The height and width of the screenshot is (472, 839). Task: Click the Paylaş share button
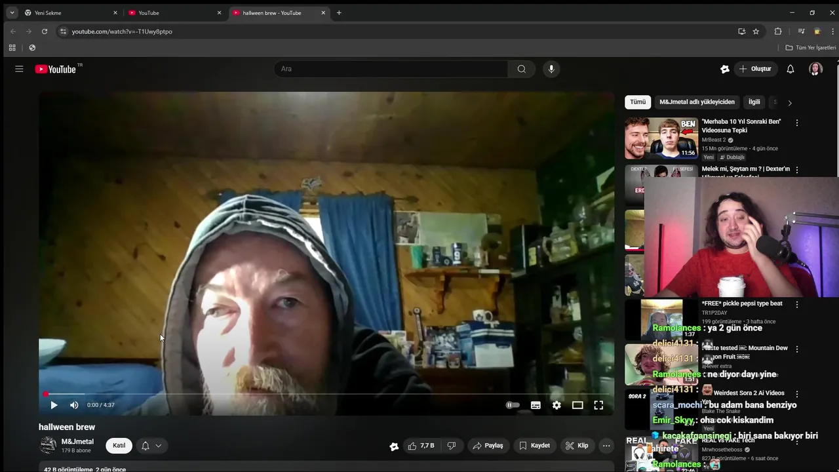click(488, 446)
